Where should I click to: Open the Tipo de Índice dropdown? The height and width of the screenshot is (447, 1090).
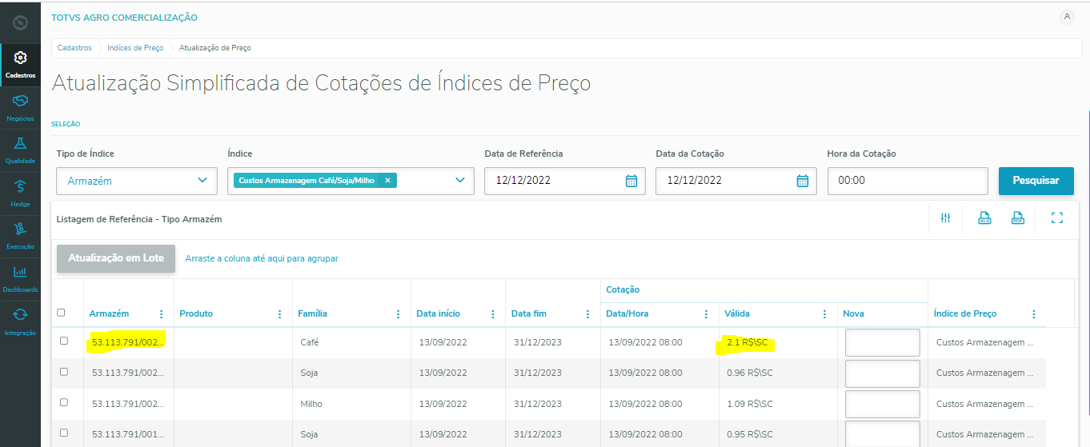[137, 181]
